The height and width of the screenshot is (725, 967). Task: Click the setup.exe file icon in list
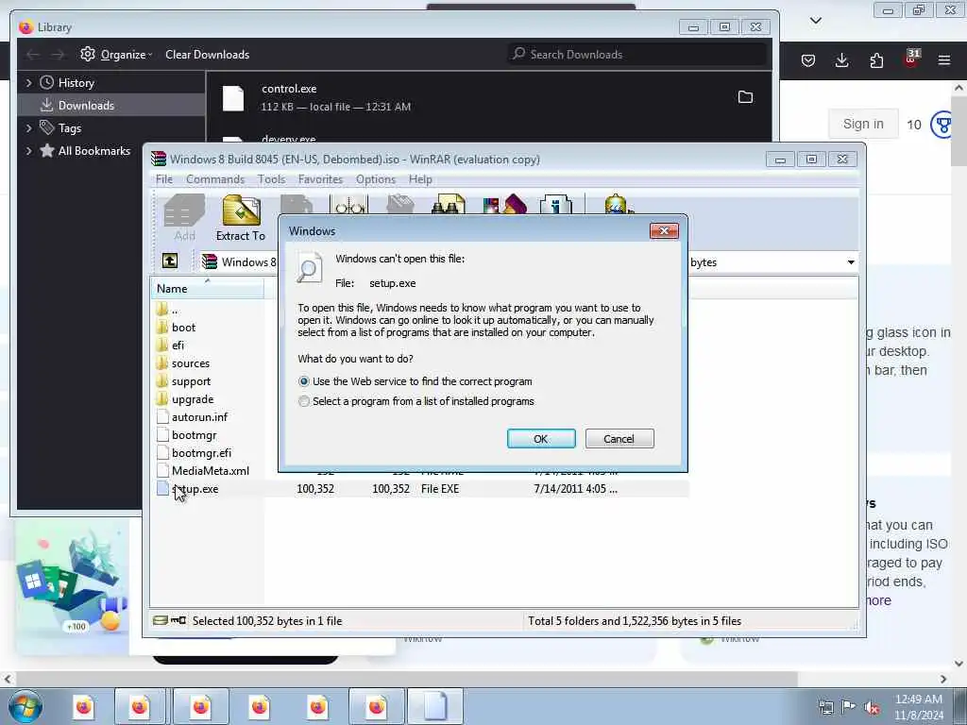tap(162, 488)
